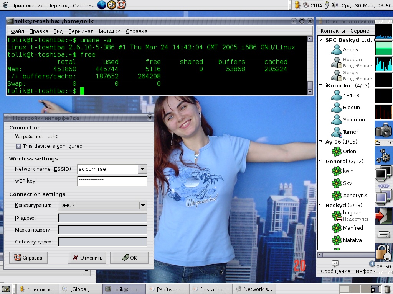Open the lifebuoy help launcher in top panel
The height and width of the screenshot is (294, 393).
[122, 5]
